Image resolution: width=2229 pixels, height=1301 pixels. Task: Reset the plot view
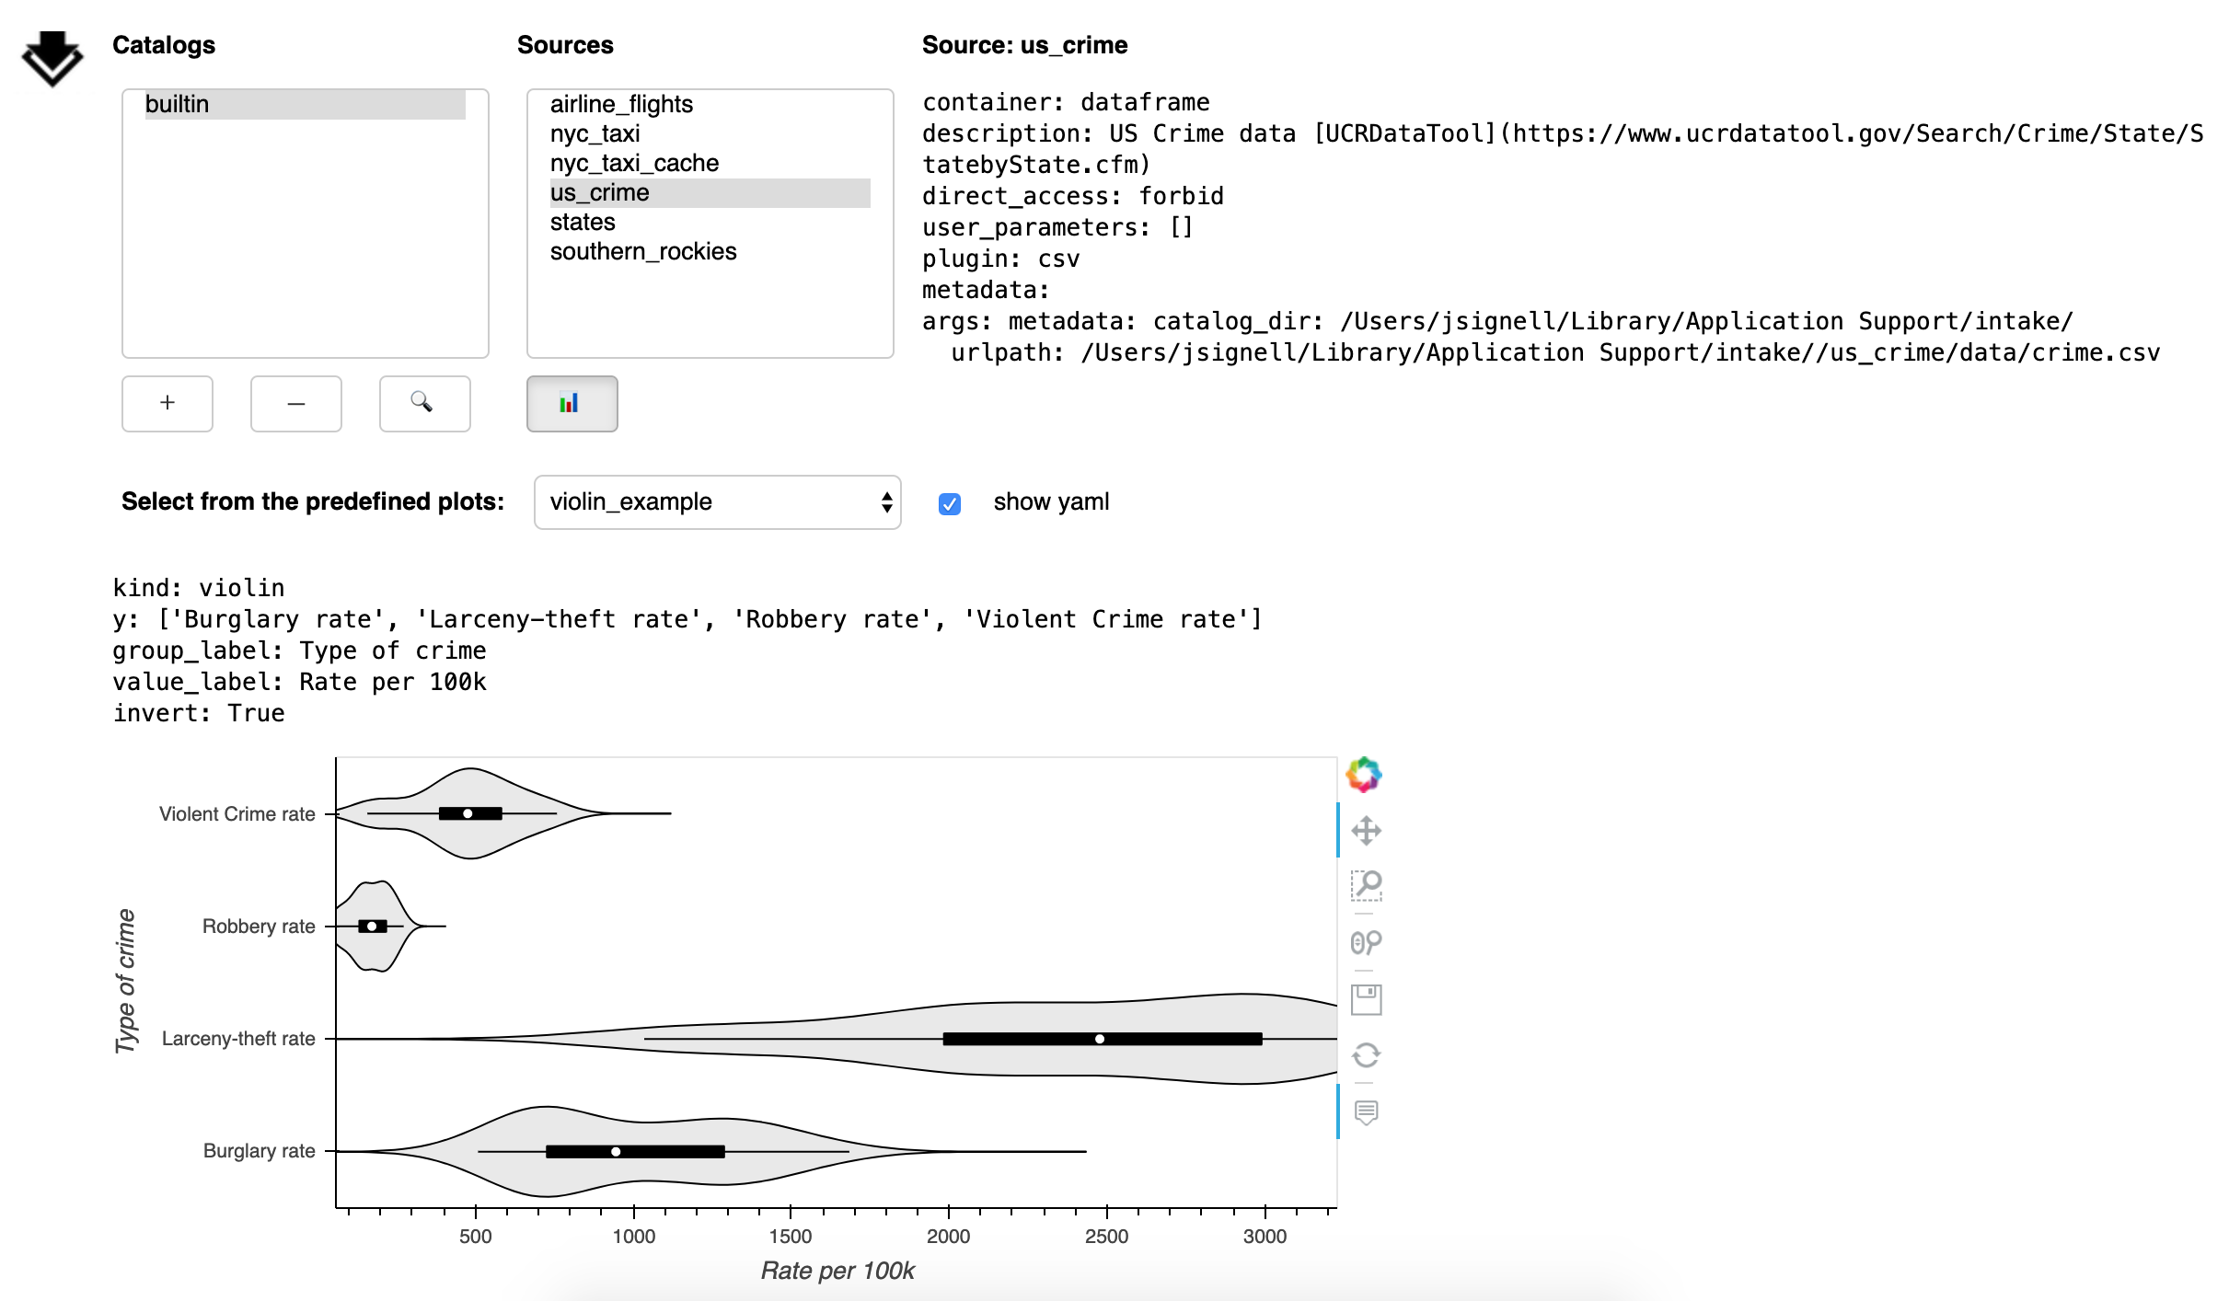[x=1366, y=1055]
